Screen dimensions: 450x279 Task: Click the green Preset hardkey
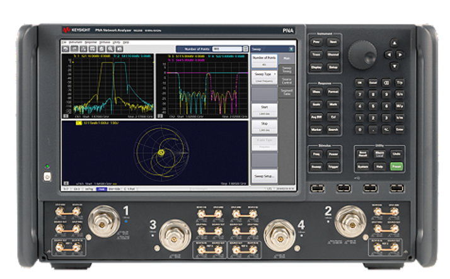pyautogui.click(x=396, y=166)
